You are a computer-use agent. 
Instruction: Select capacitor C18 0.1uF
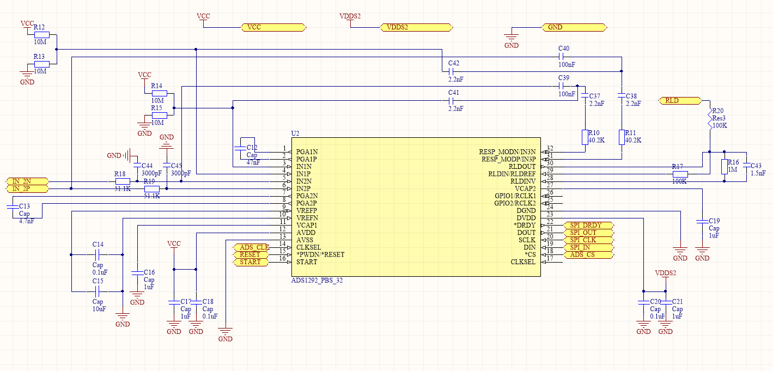196,301
